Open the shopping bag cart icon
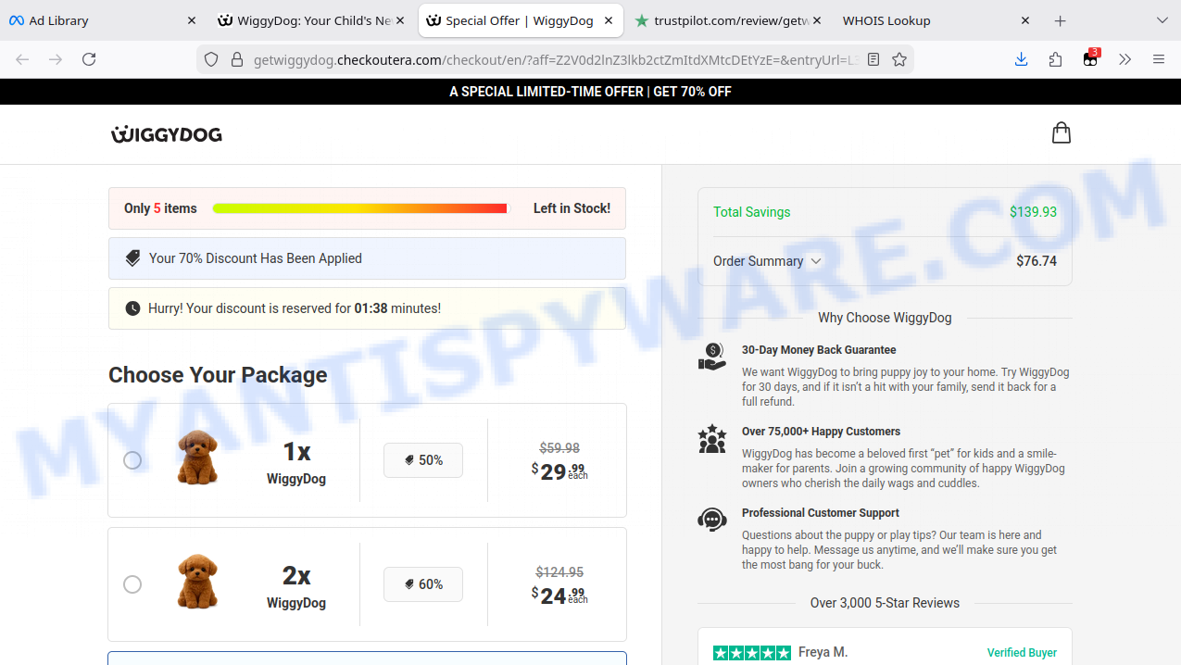This screenshot has width=1181, height=665. (1061, 133)
